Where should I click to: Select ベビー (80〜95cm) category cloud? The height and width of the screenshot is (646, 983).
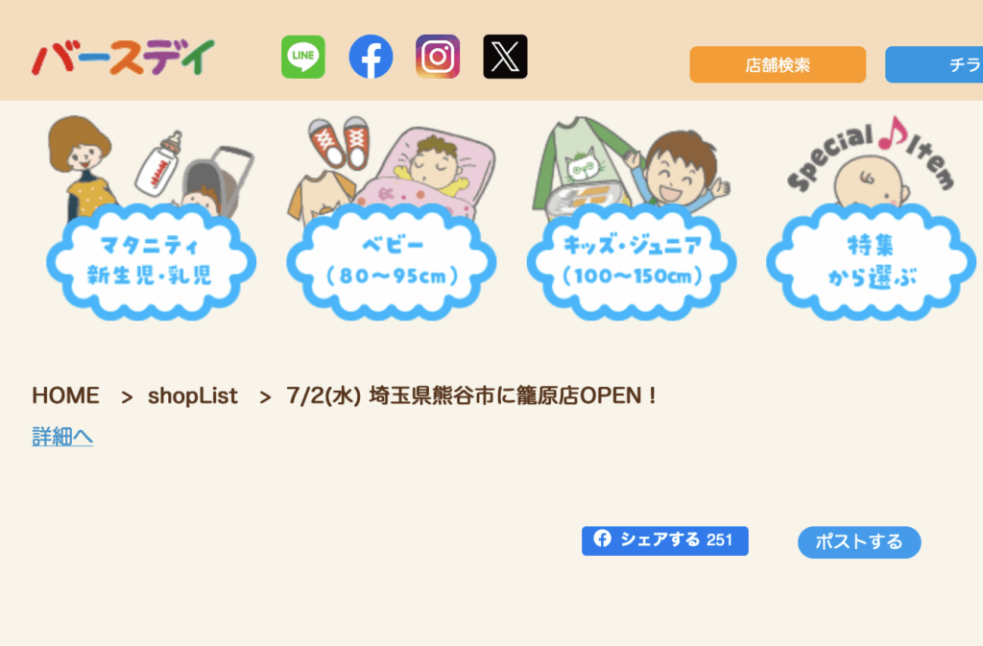[392, 261]
